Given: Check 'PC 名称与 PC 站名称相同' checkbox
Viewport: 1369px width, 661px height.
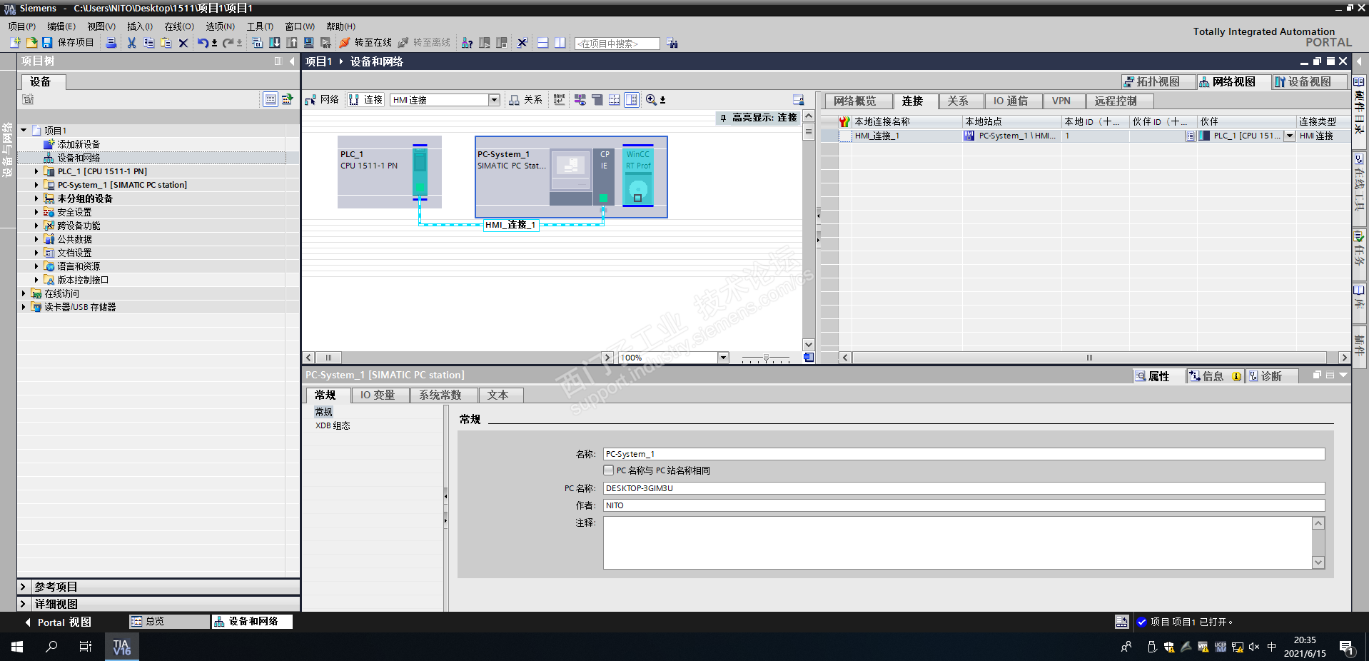Looking at the screenshot, I should (608, 470).
